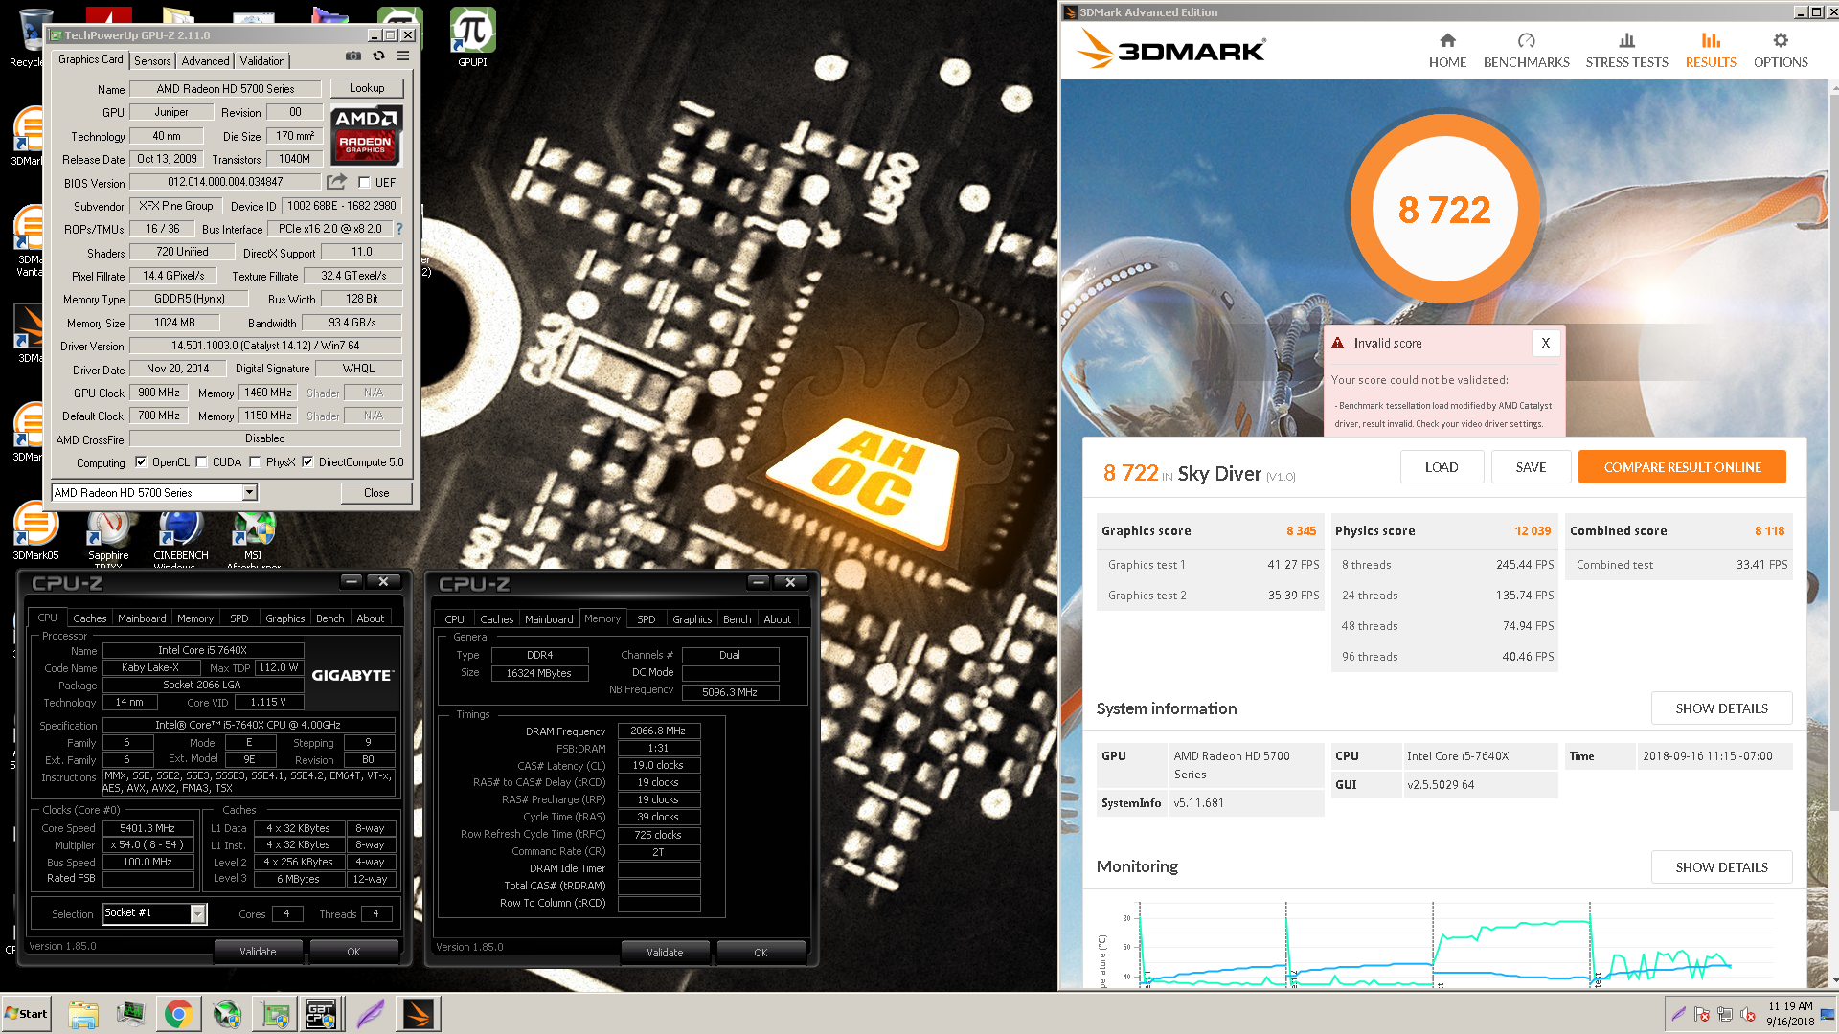Click COMPARE RESULT ONLINE button
The width and height of the screenshot is (1839, 1034).
[x=1683, y=467]
